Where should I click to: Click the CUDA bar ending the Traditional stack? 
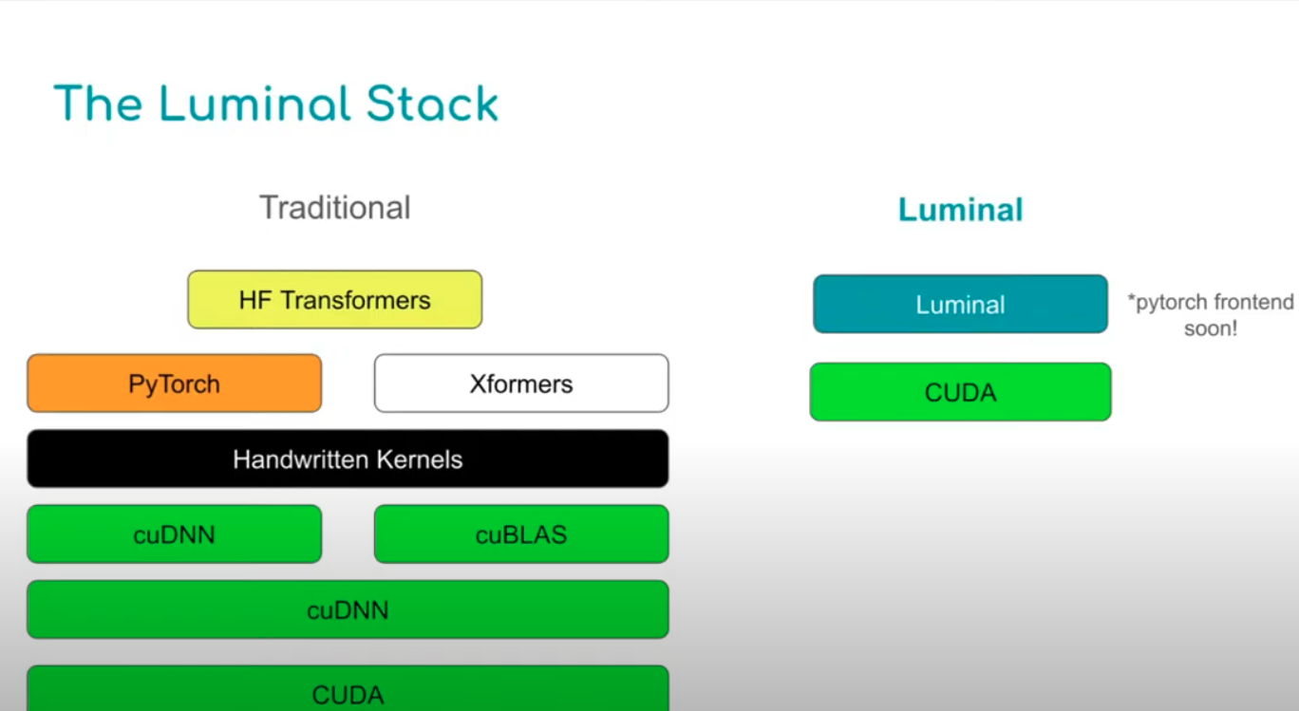tap(348, 688)
